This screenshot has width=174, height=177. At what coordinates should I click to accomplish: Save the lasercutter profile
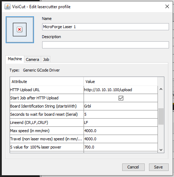click(159, 167)
